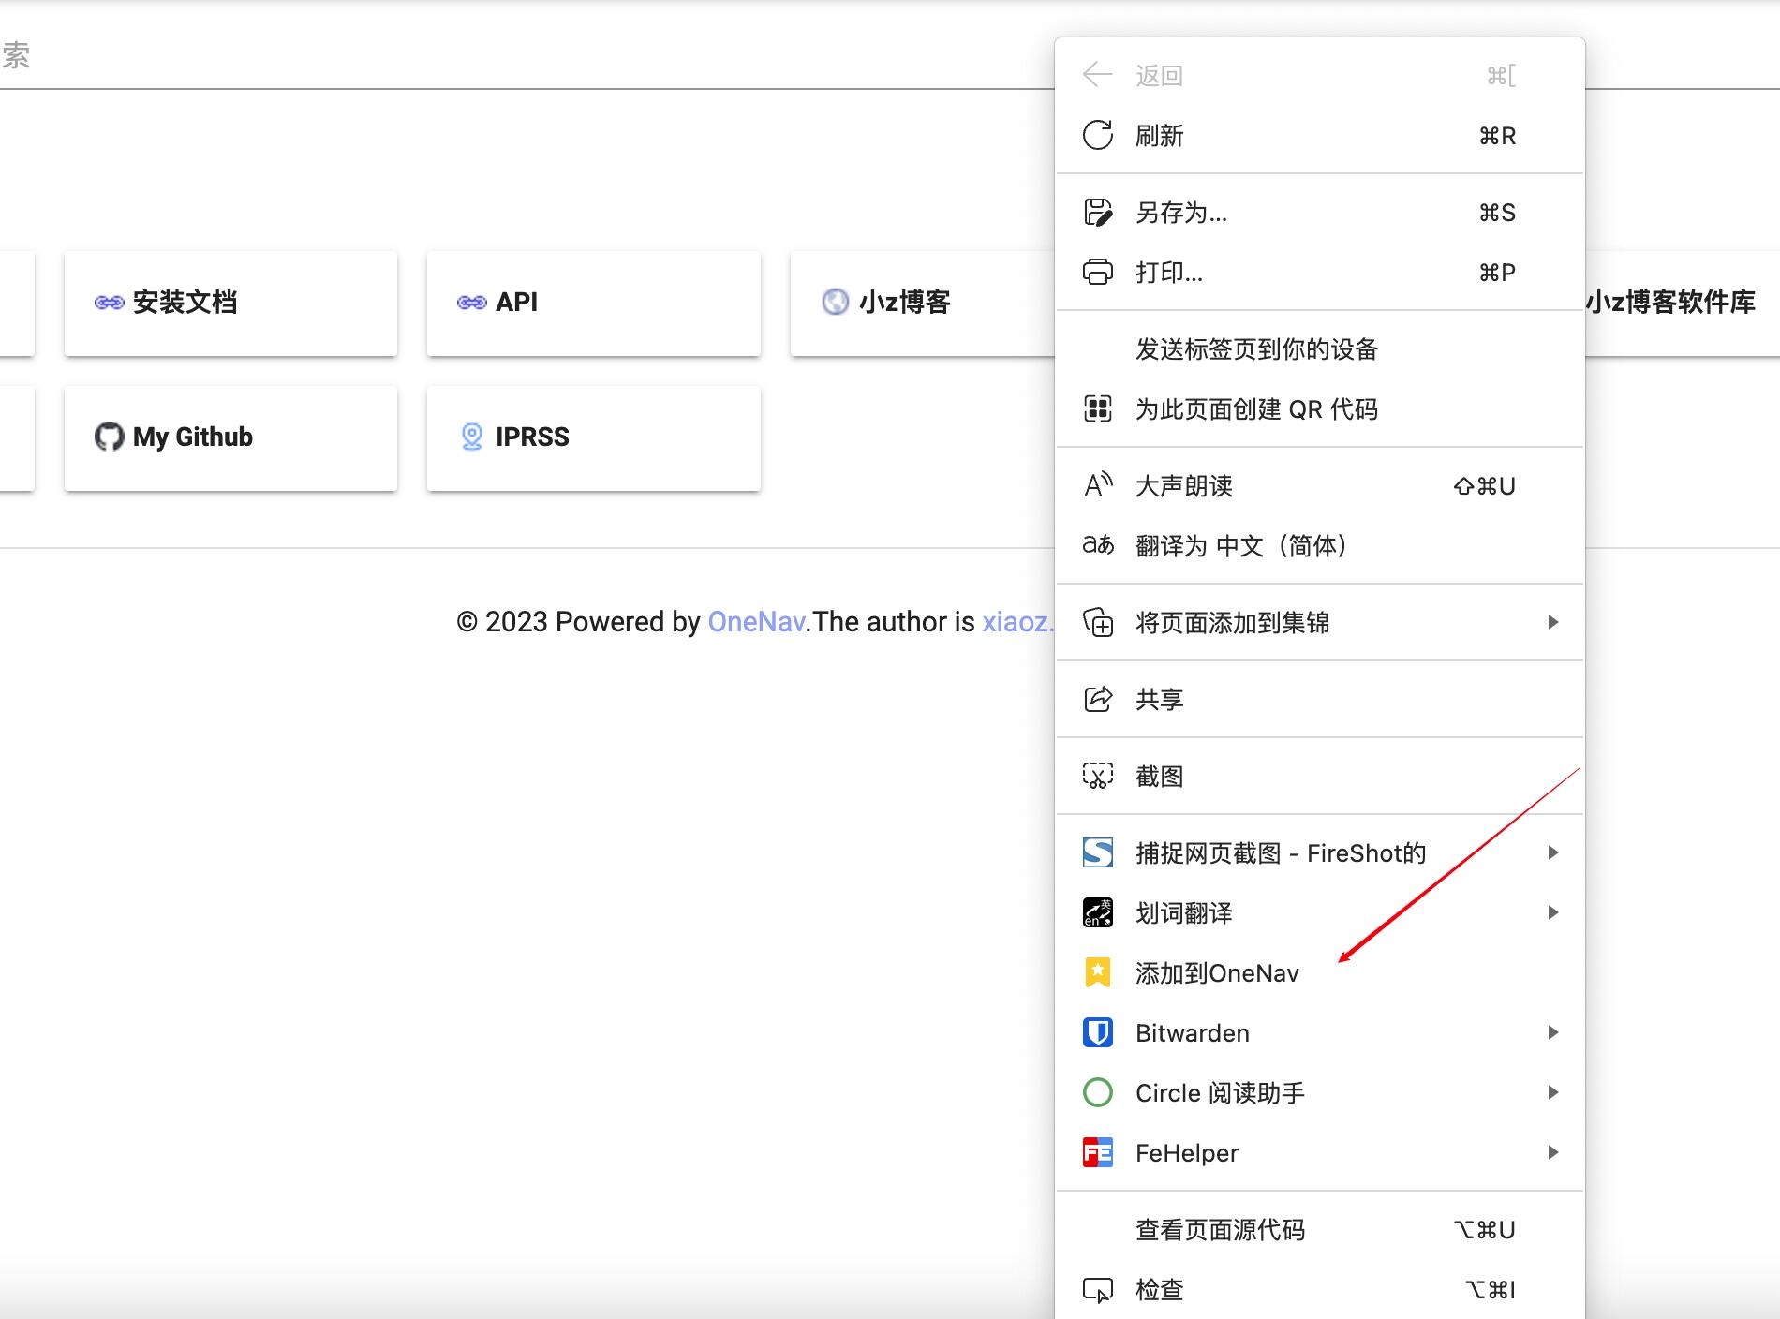Choose 发送标签页到你的设备

coord(1320,348)
